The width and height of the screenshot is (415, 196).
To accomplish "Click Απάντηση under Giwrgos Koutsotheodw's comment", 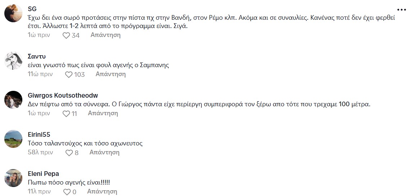I will (x=103, y=113).
